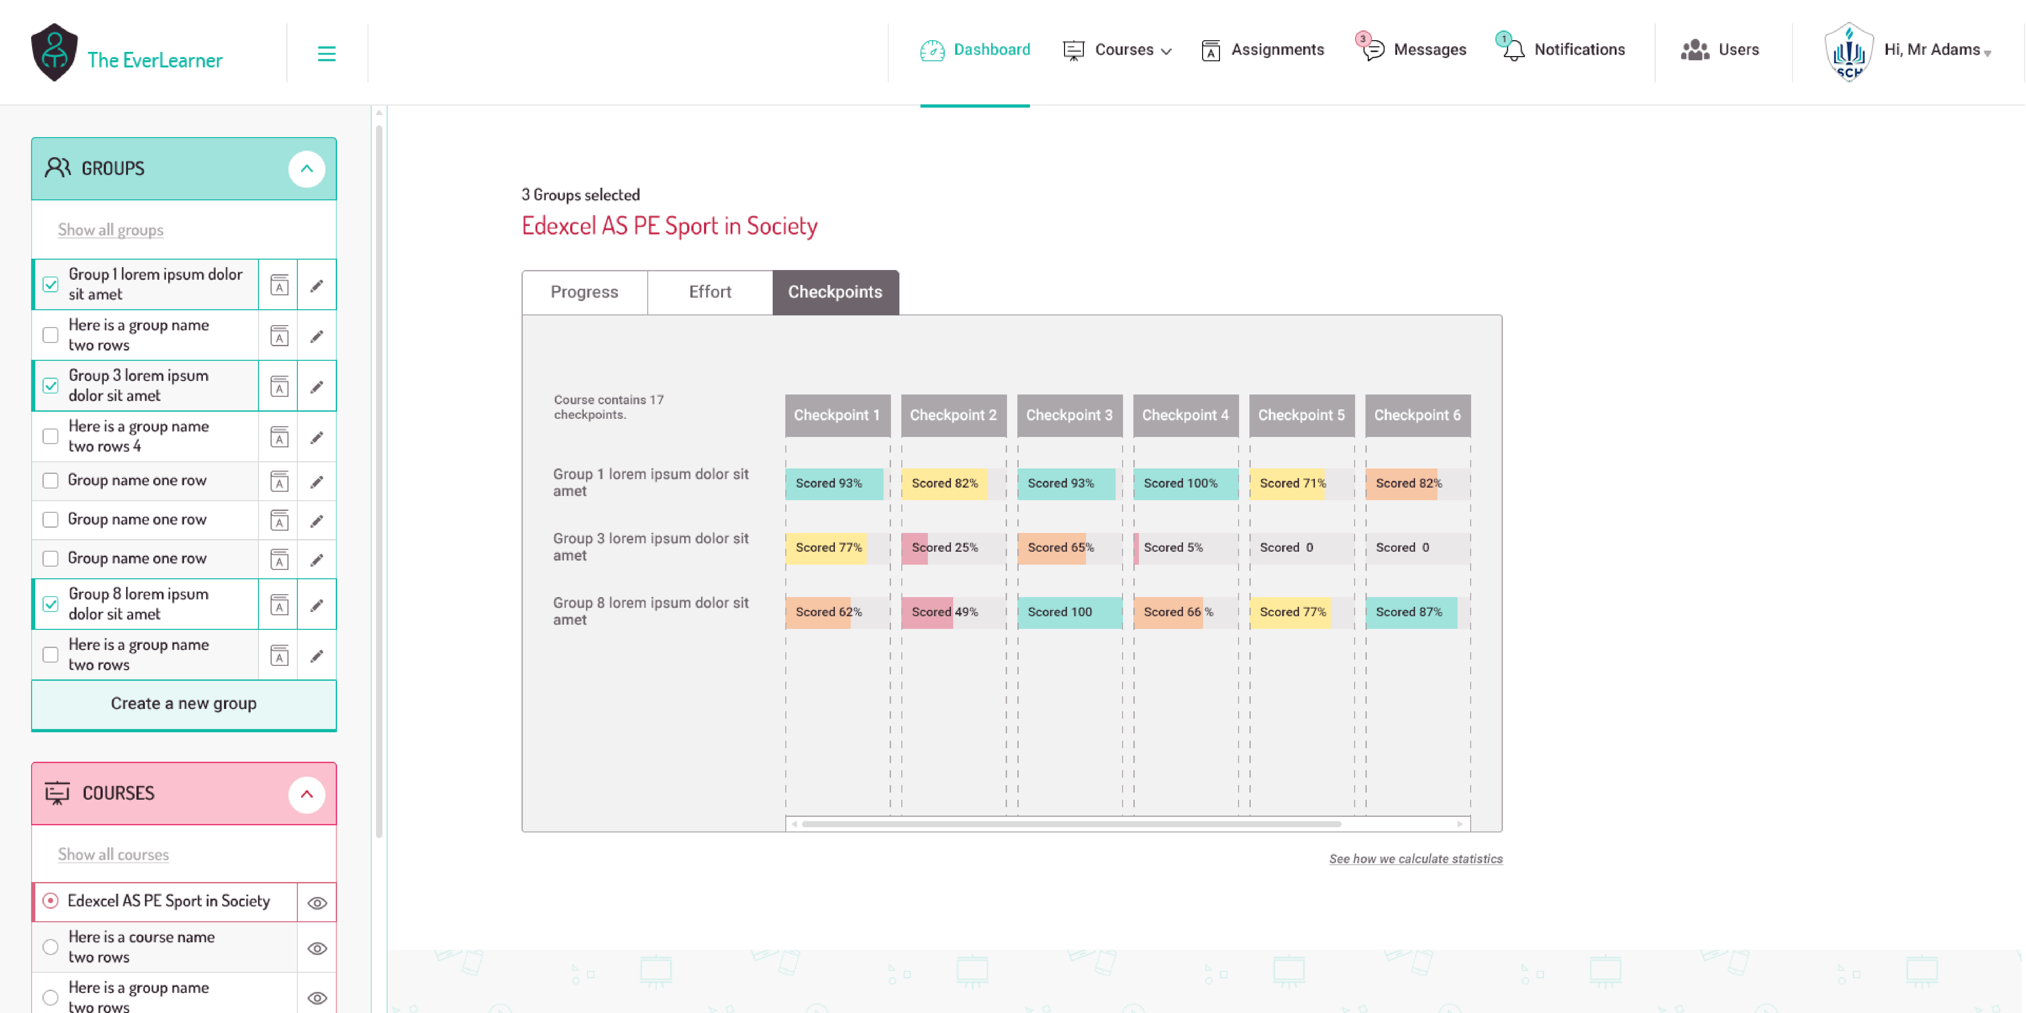The width and height of the screenshot is (2026, 1013).
Task: Click Checkpoint 1 column header
Action: tap(837, 415)
